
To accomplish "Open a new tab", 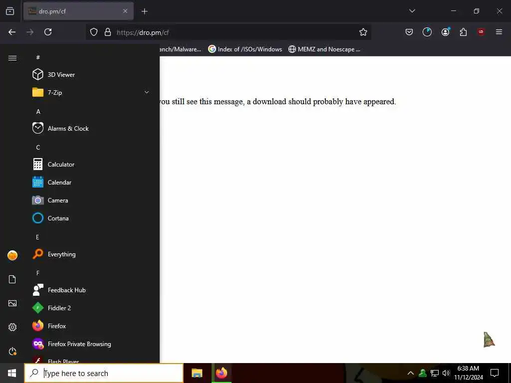I will coord(144,11).
